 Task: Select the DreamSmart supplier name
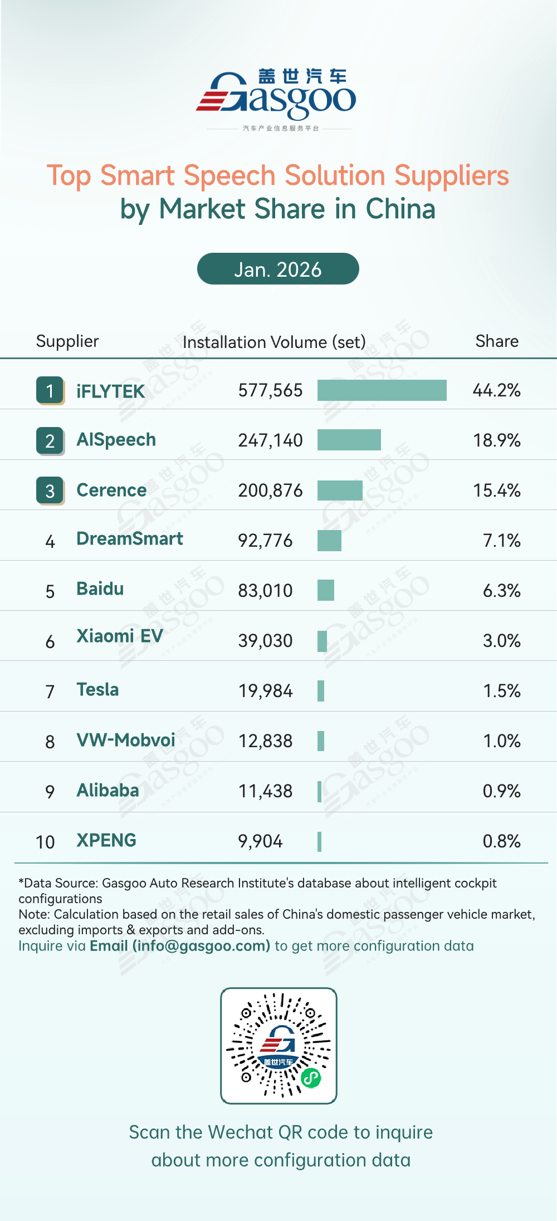pos(130,538)
